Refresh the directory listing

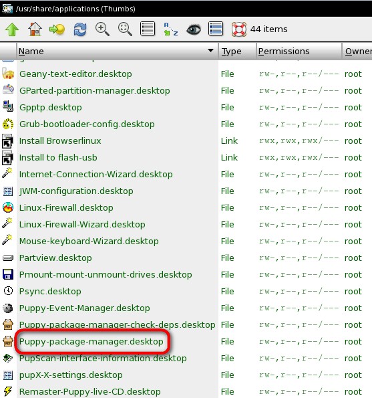click(x=80, y=29)
